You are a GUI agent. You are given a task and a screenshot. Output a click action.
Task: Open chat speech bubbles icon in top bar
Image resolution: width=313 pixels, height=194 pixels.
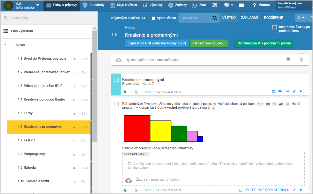(x=226, y=5)
